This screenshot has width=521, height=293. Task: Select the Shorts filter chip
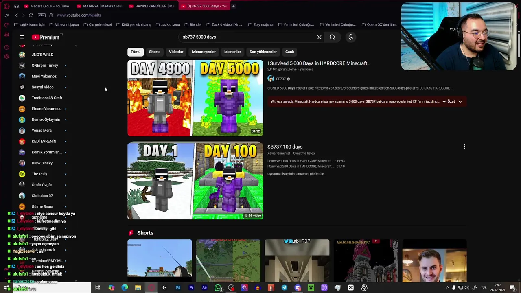point(155,52)
